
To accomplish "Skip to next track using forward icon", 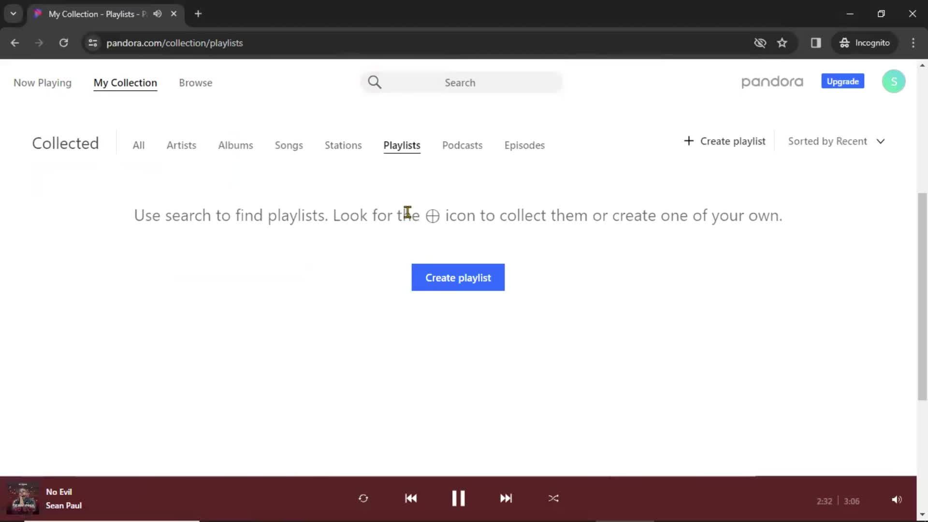I will pyautogui.click(x=506, y=498).
